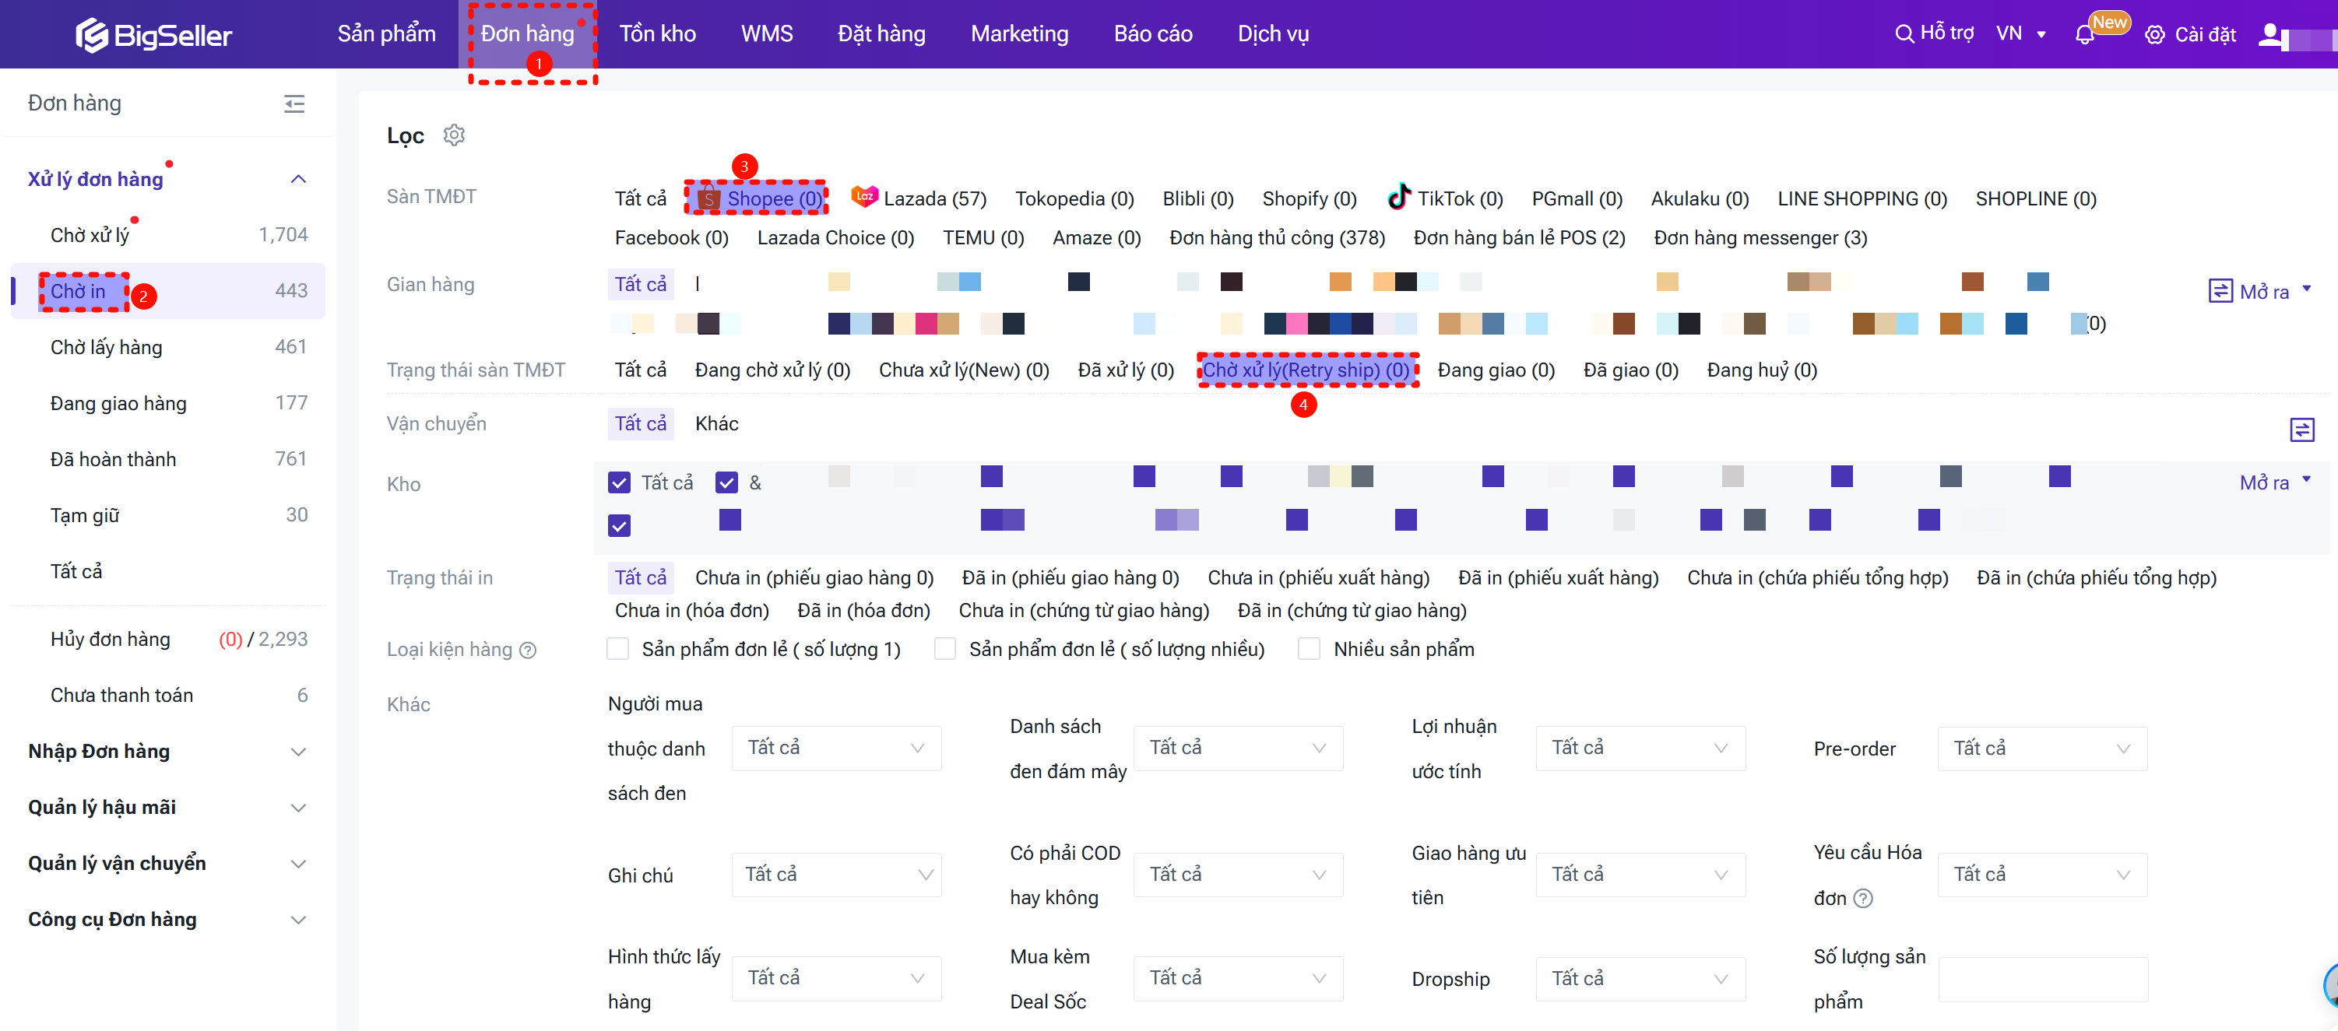
Task: Click the BigSeller logo icon
Action: [91, 34]
